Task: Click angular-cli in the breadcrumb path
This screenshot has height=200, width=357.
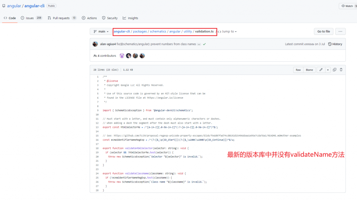Action: (x=122, y=31)
